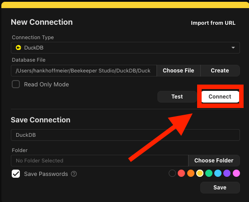Select the green color swatch
The width and height of the screenshot is (249, 202).
(x=209, y=173)
